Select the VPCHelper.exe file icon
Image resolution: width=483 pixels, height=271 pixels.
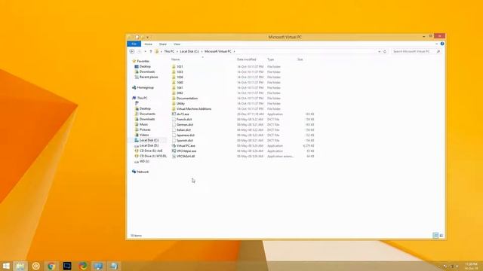coord(174,151)
